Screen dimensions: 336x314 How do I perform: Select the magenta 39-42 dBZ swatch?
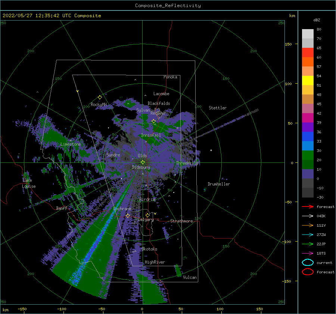[308, 118]
